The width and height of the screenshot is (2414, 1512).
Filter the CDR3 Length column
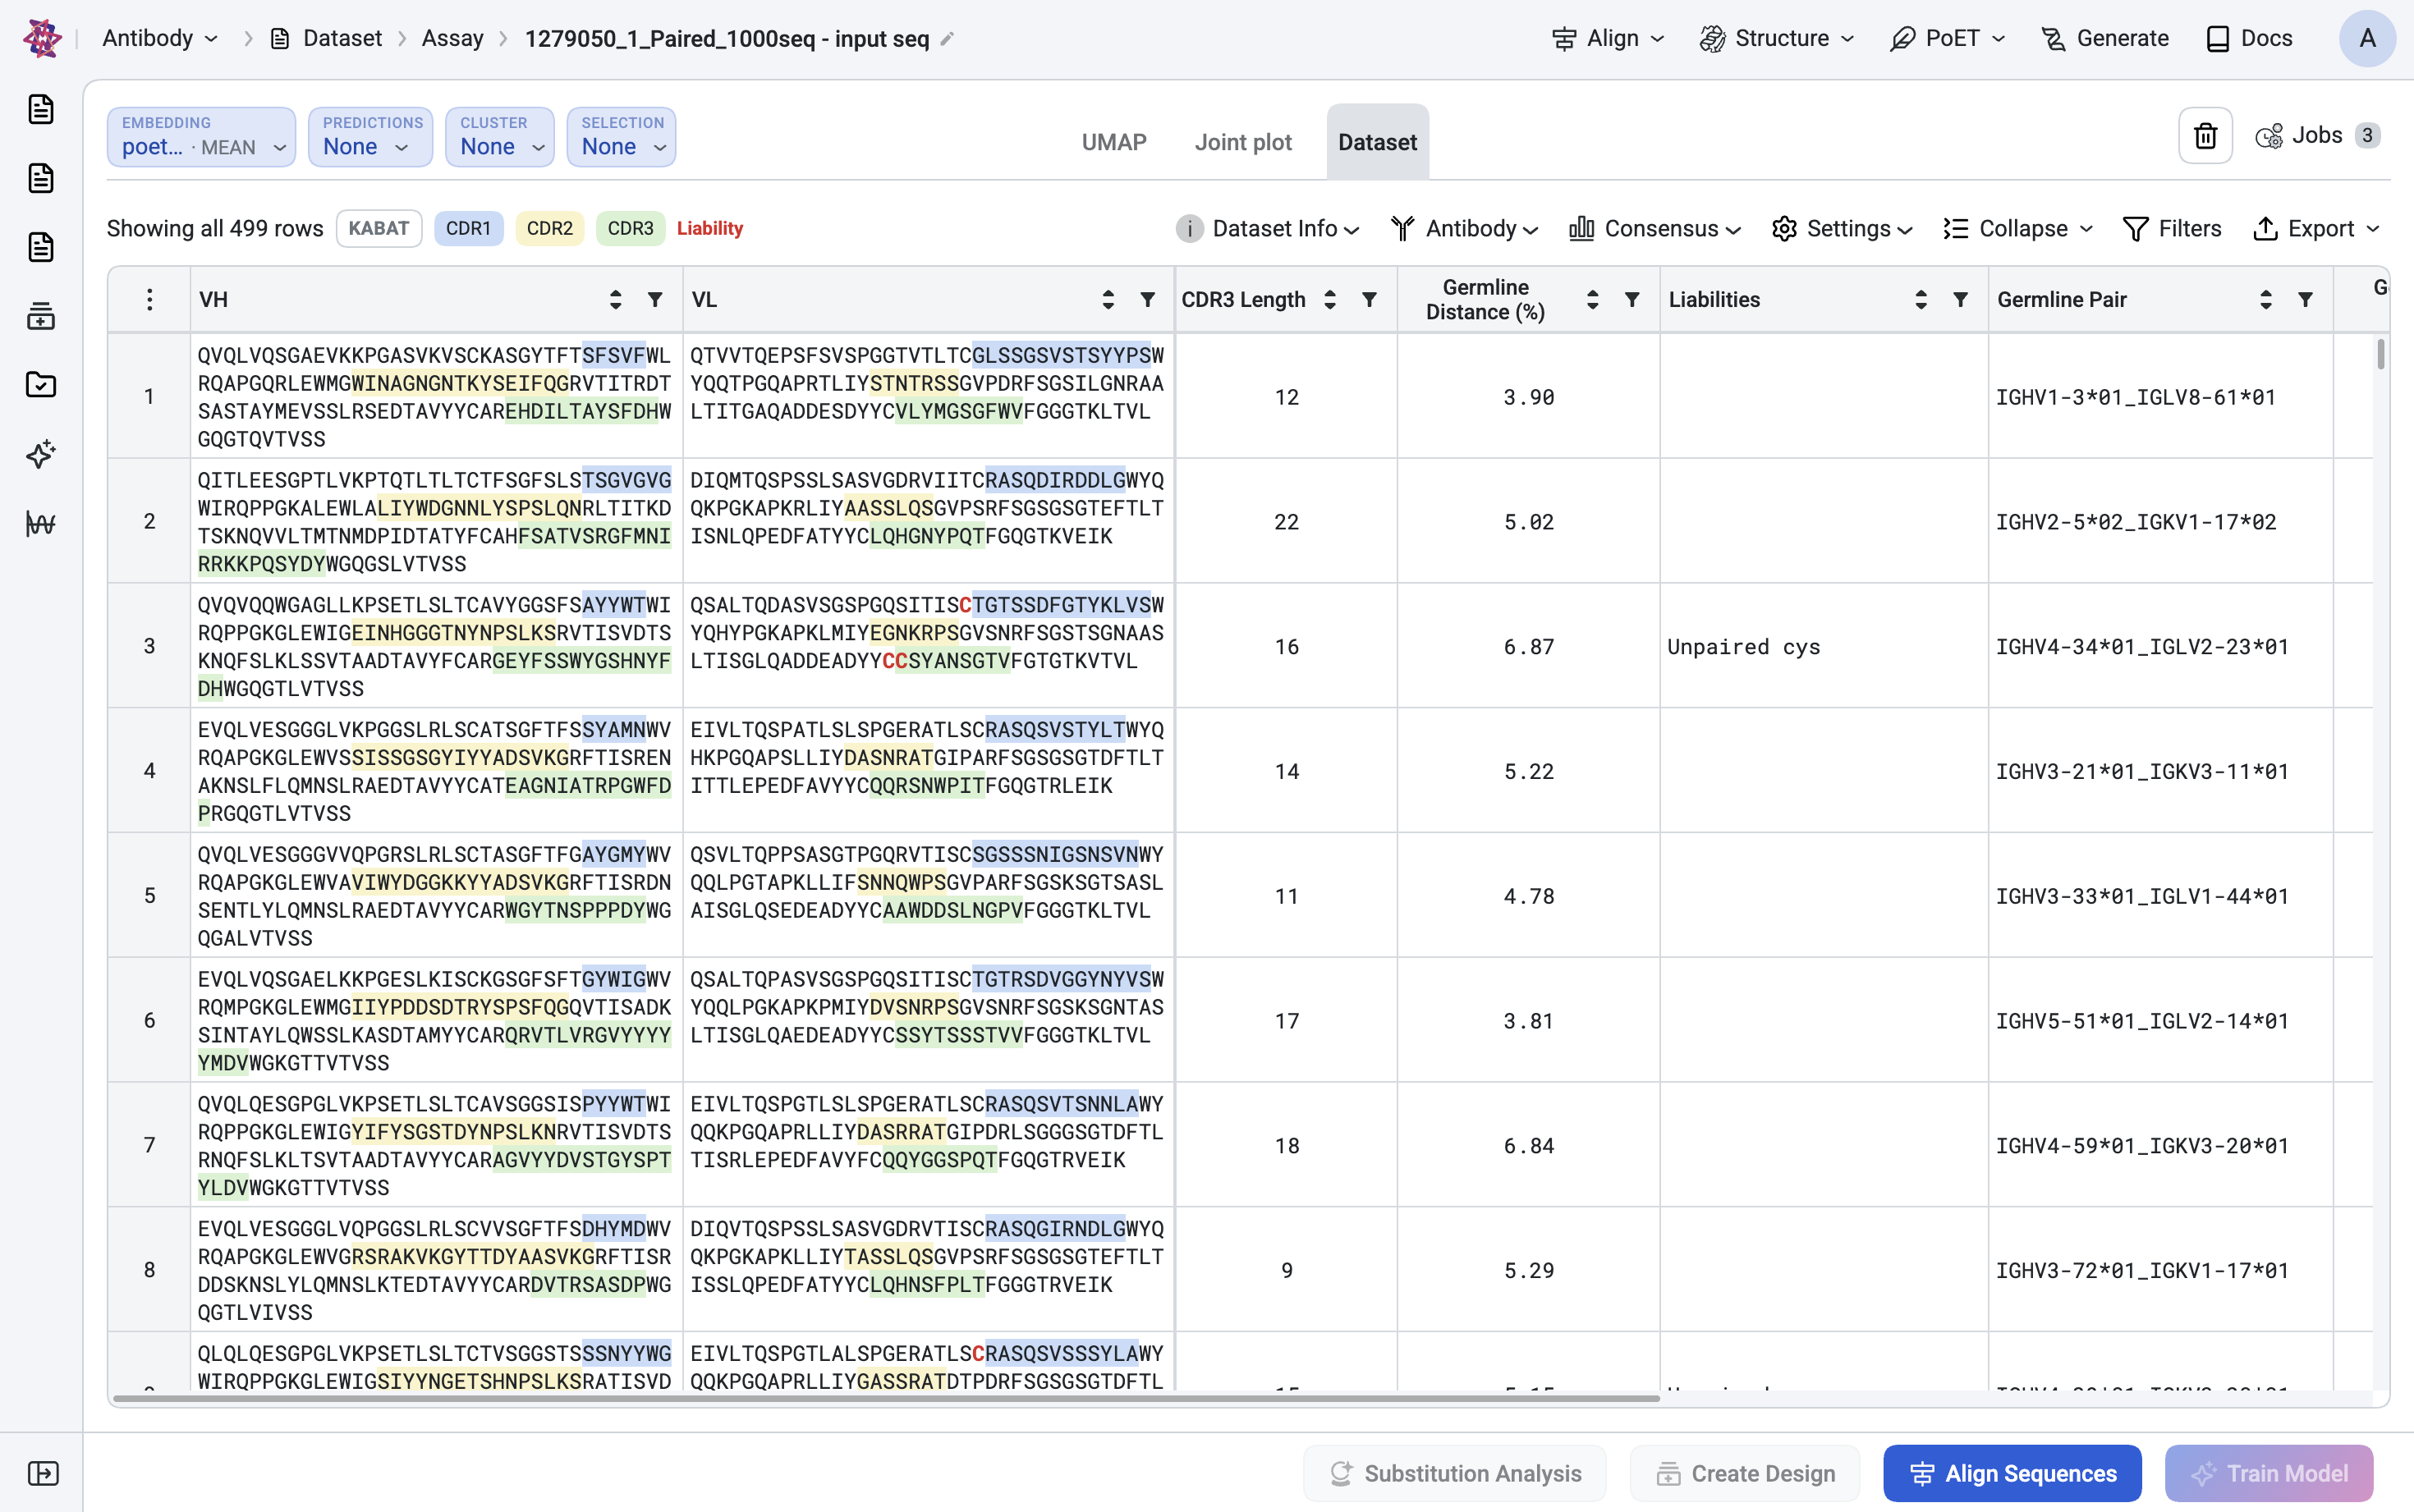click(x=1370, y=299)
